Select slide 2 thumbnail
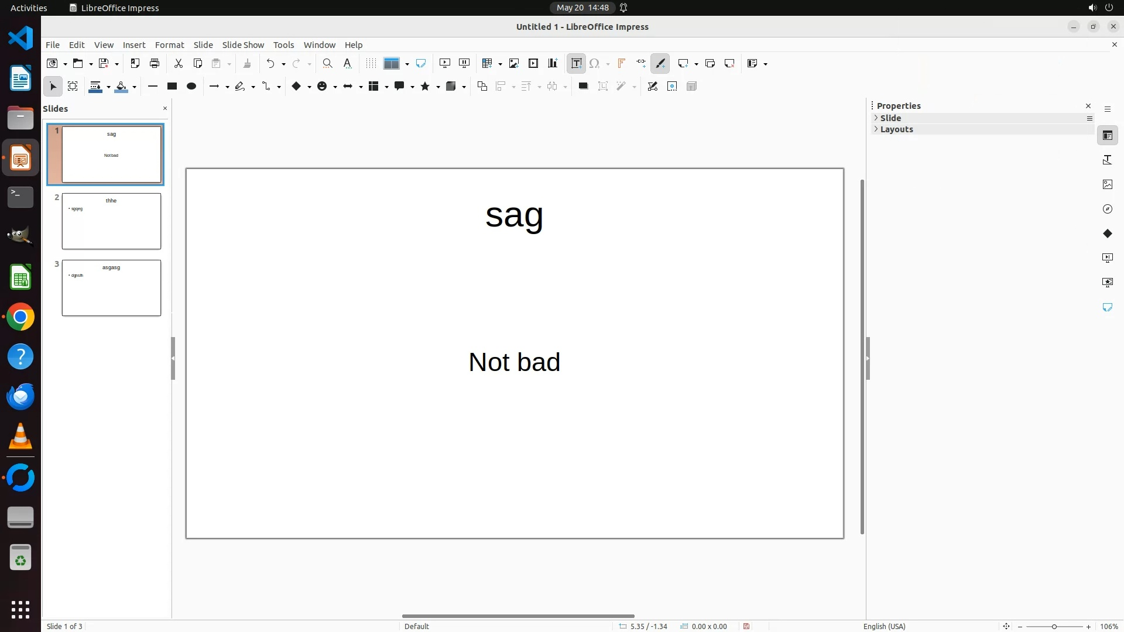This screenshot has width=1124, height=632. pos(111,221)
